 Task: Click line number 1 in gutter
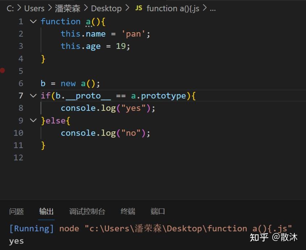coord(21,21)
